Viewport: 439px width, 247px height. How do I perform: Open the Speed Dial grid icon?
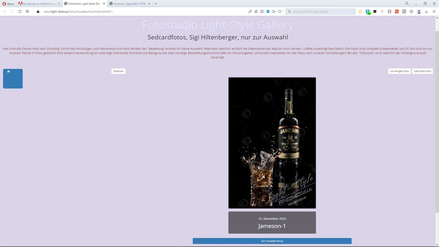27,11
